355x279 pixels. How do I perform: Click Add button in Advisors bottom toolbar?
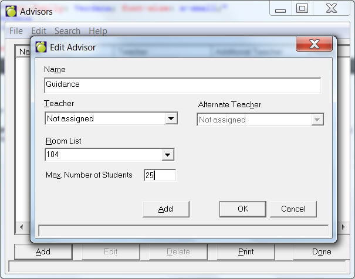(x=43, y=252)
